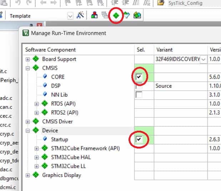Select the Device row label
Image resolution: width=221 pixels, height=191 pixels.
pyautogui.click(x=50, y=131)
